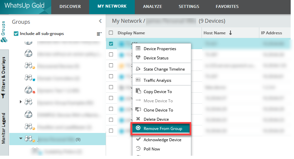
Task: Click the Device Status heart icon
Action: coord(138,57)
